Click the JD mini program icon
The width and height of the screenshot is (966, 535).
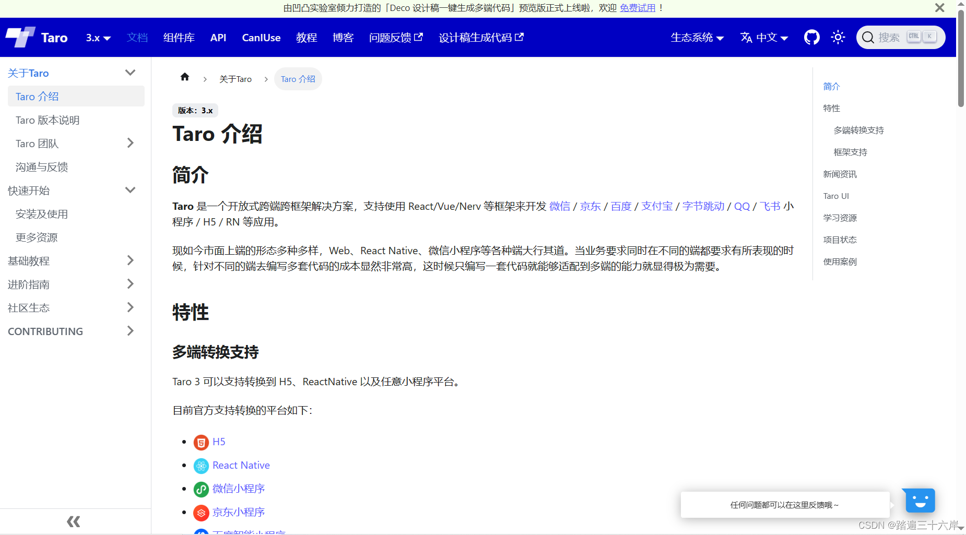point(201,513)
